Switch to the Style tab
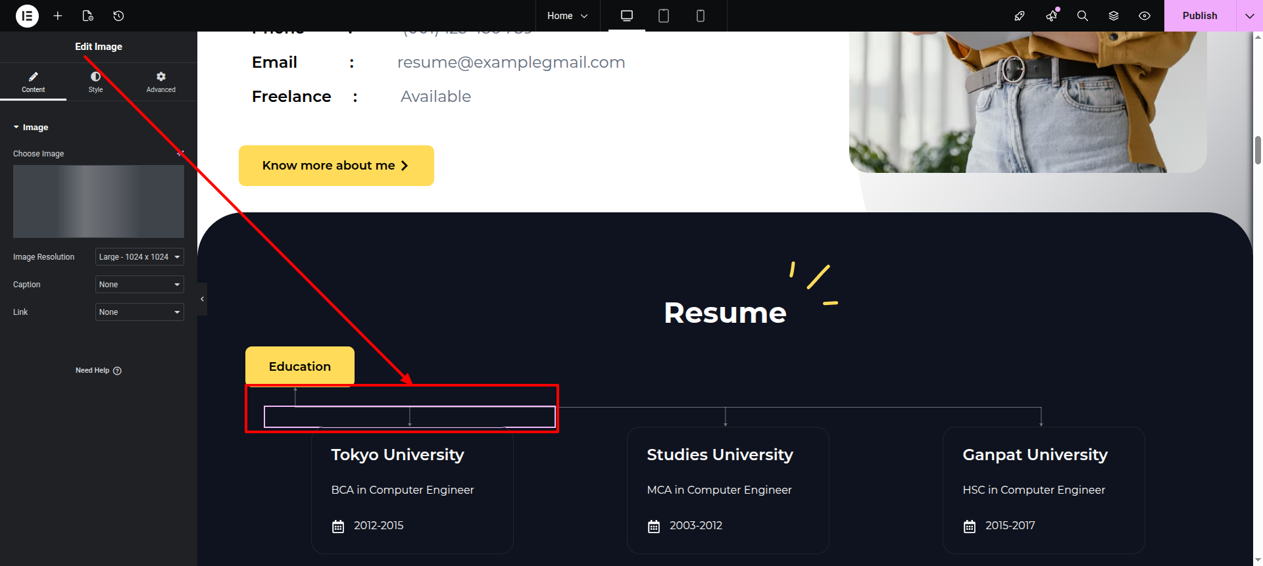Image resolution: width=1263 pixels, height=566 pixels. pyautogui.click(x=95, y=82)
